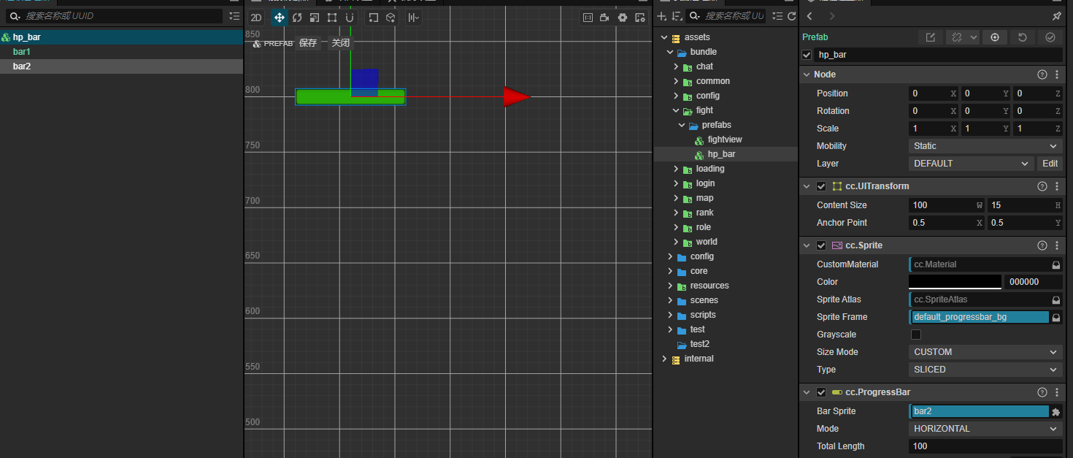This screenshot has height=458, width=1073.
Task: Open Mobility dropdown showing Static
Action: coord(985,146)
